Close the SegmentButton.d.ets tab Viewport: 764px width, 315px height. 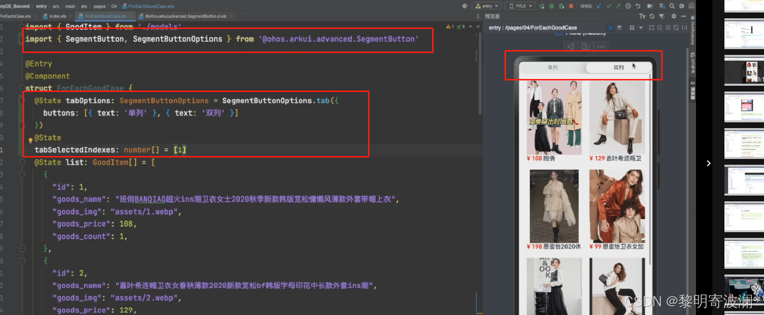coord(231,16)
